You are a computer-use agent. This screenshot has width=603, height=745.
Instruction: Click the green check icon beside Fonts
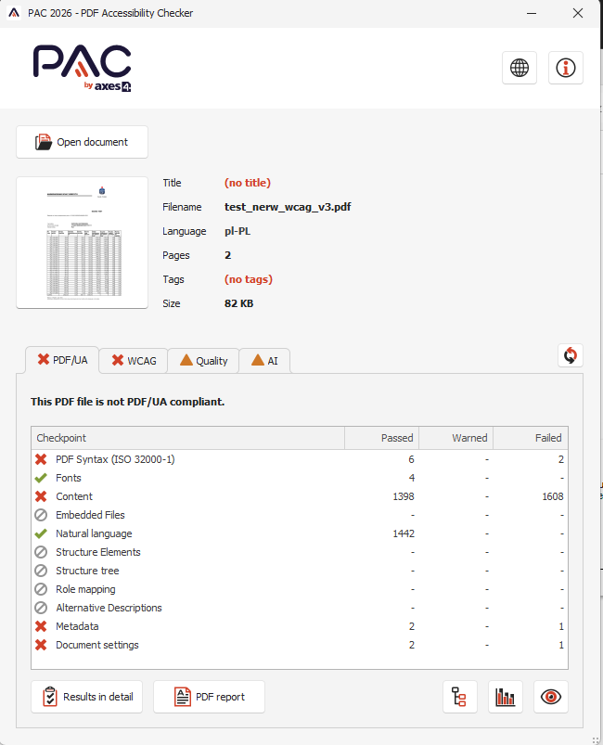click(41, 478)
